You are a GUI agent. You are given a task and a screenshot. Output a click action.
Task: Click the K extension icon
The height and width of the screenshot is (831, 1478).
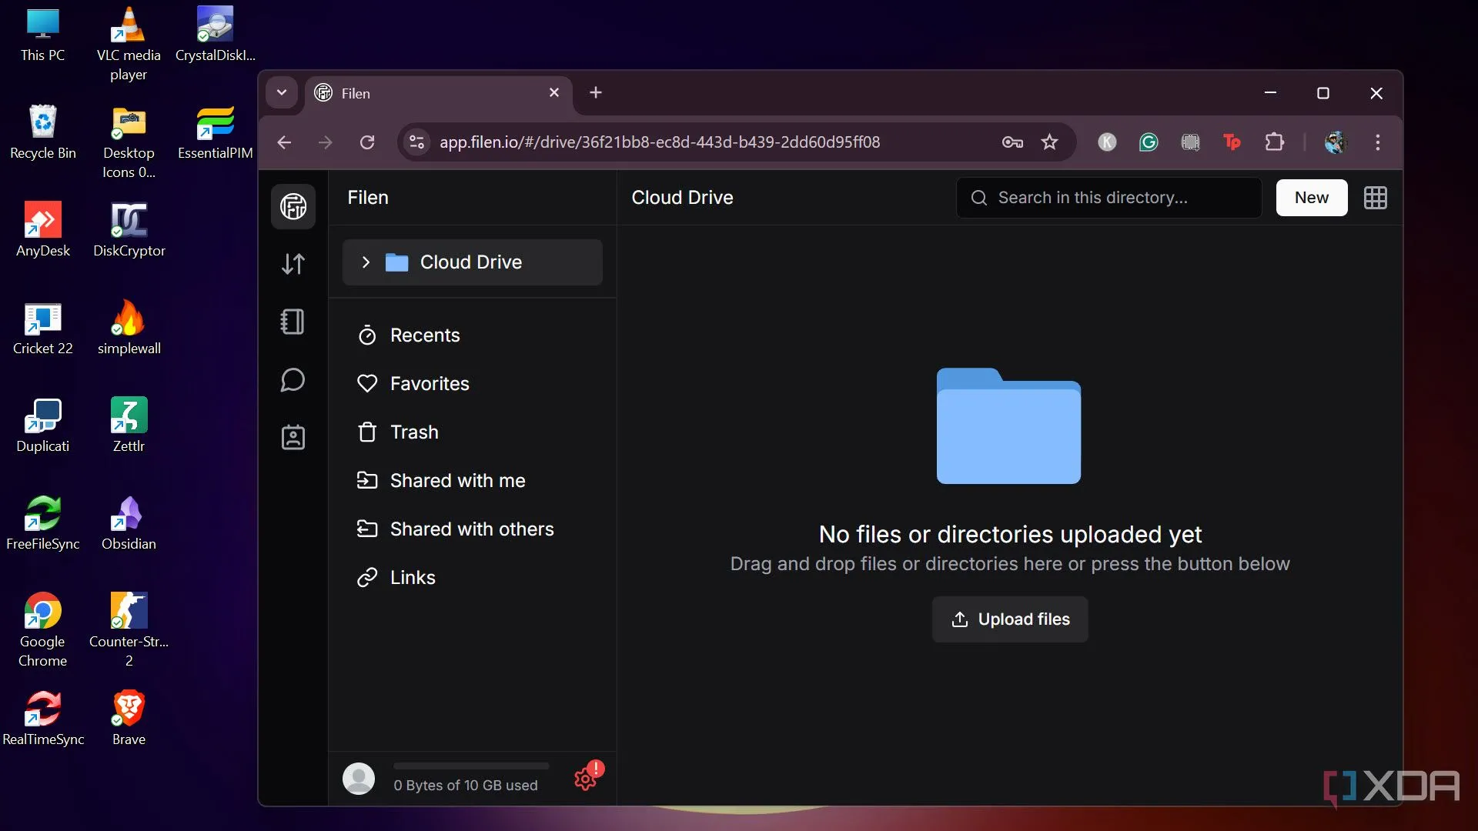tap(1107, 142)
